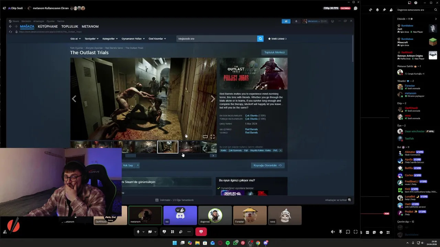Show next screenshot with right arrow
The image size is (440, 247).
213,99
